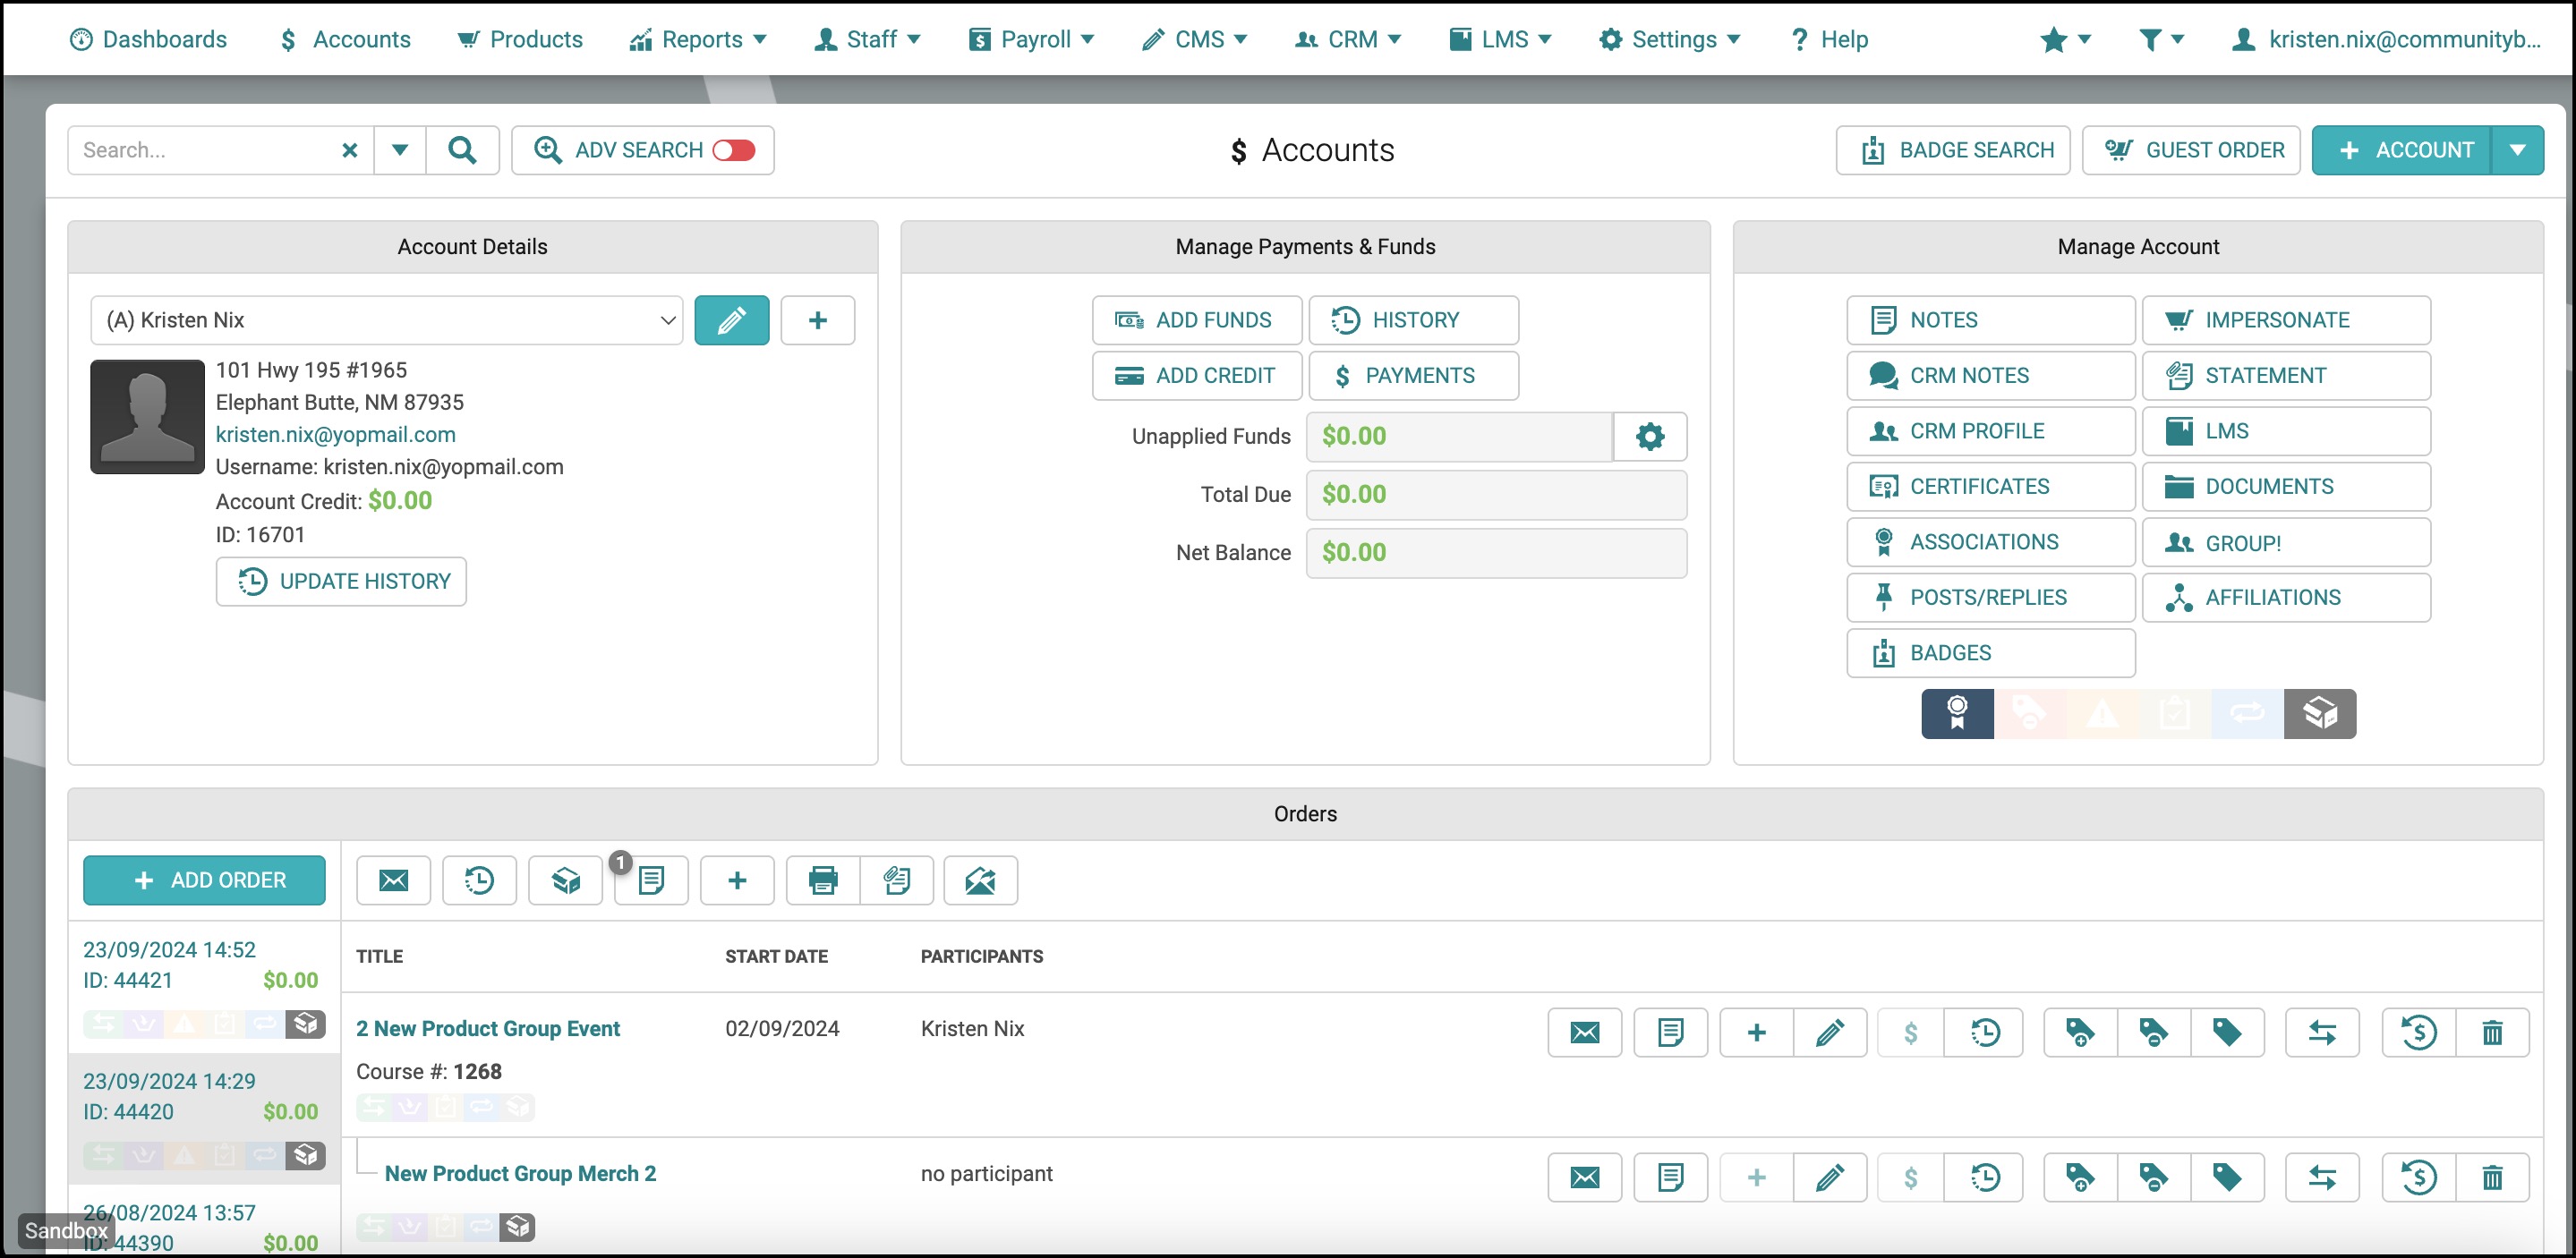
Task: Open the Payroll menu dropdown
Action: click(x=1031, y=39)
